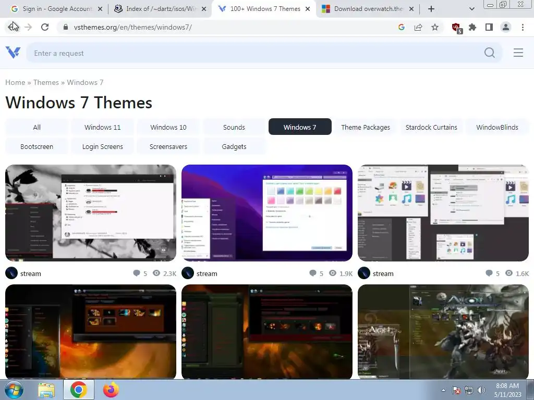534x400 pixels.
Task: Toggle the browser side panel icon
Action: coord(489,27)
